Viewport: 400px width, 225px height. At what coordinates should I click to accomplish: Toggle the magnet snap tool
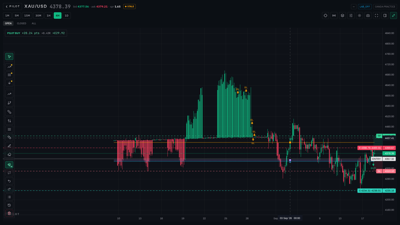[9, 165]
